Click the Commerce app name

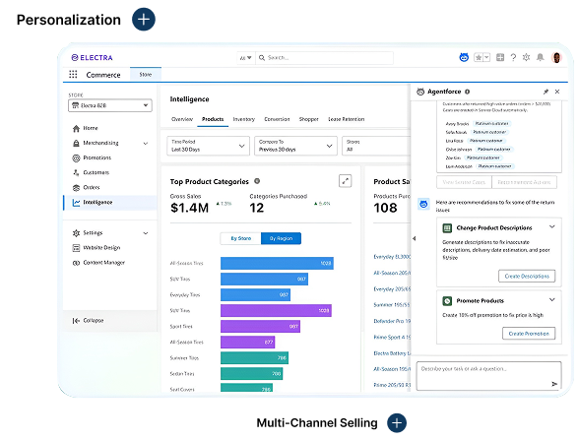click(103, 75)
